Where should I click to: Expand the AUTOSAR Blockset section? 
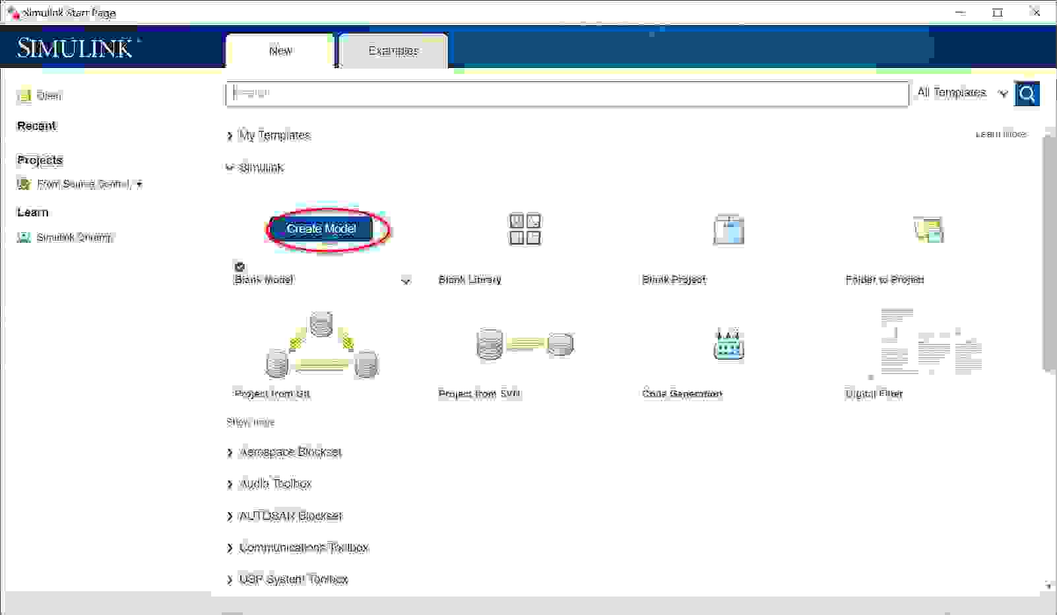tap(230, 516)
